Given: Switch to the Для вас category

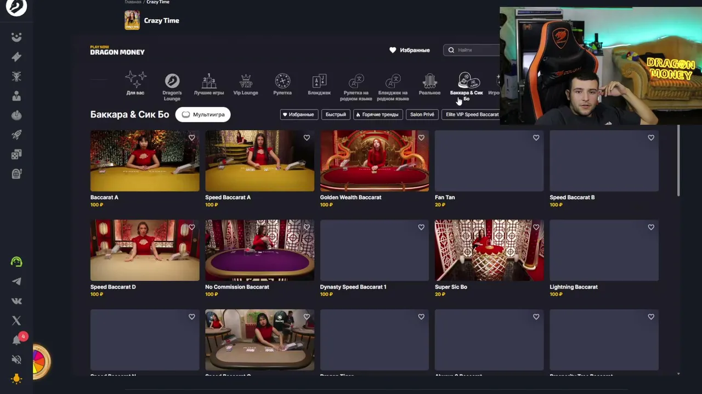Looking at the screenshot, I should (x=135, y=84).
